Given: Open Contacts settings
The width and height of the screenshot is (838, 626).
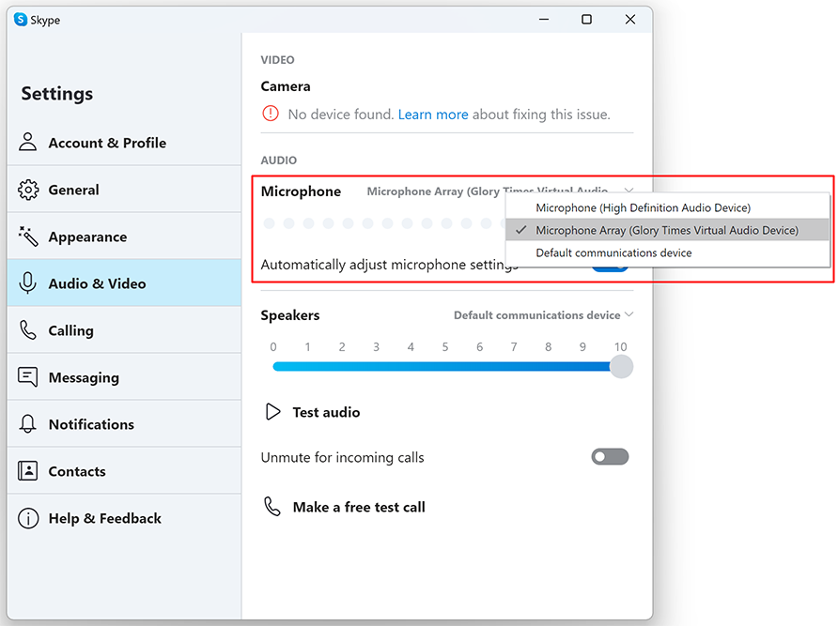Looking at the screenshot, I should coord(124,471).
